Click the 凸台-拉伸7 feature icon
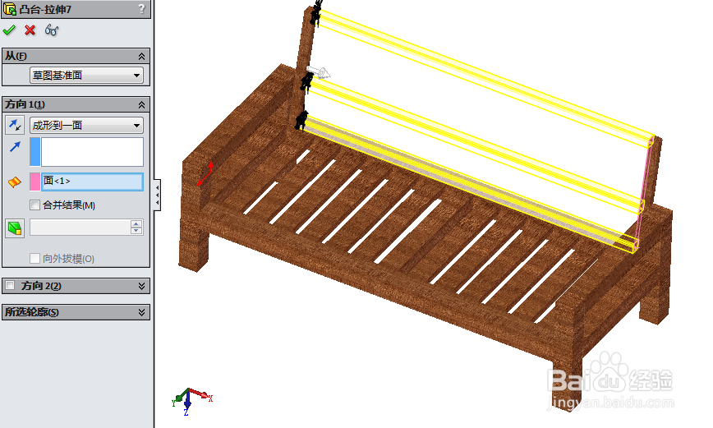 click(x=10, y=9)
